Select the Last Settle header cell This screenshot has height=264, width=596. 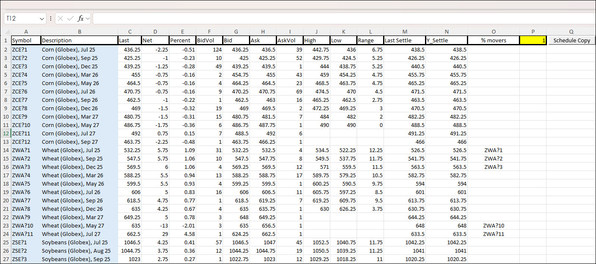pyautogui.click(x=404, y=40)
